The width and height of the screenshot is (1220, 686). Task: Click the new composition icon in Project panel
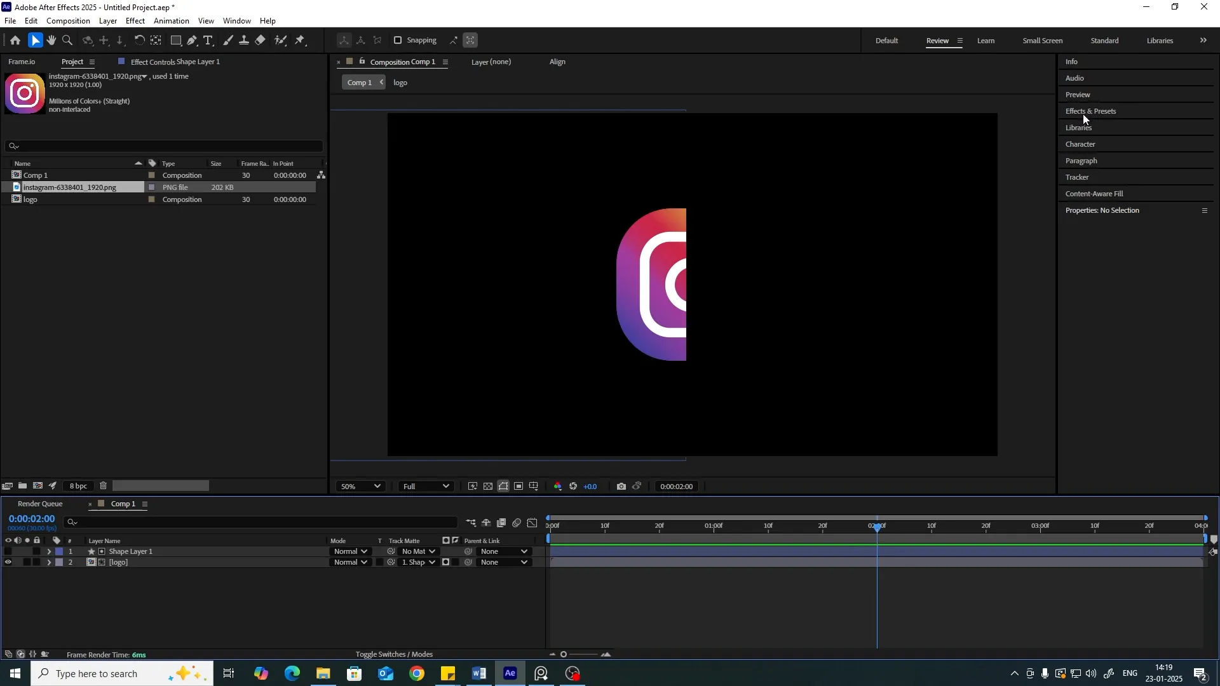37,486
